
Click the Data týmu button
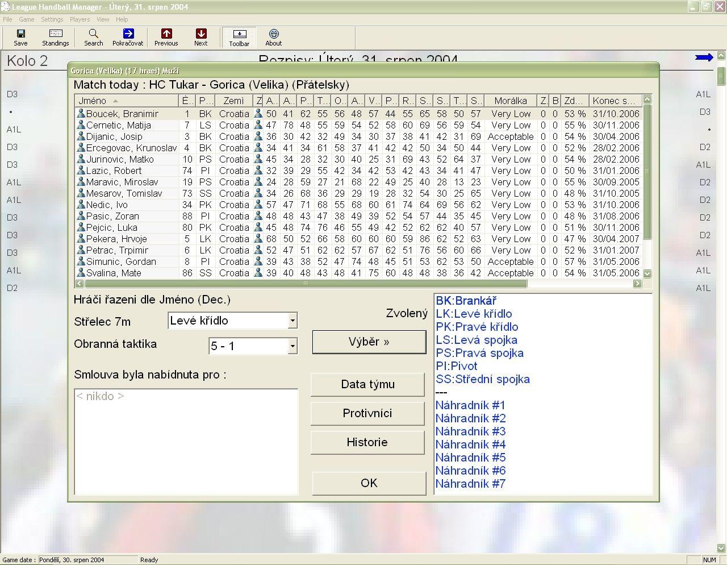click(367, 384)
